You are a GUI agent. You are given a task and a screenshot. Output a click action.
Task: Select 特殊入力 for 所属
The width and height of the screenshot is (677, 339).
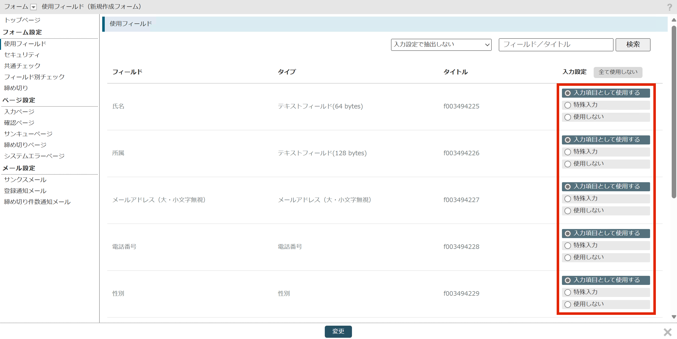[605, 152]
